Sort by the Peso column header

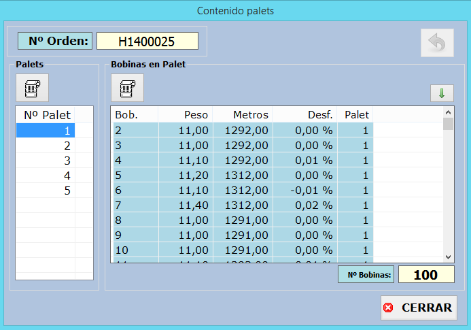186,114
